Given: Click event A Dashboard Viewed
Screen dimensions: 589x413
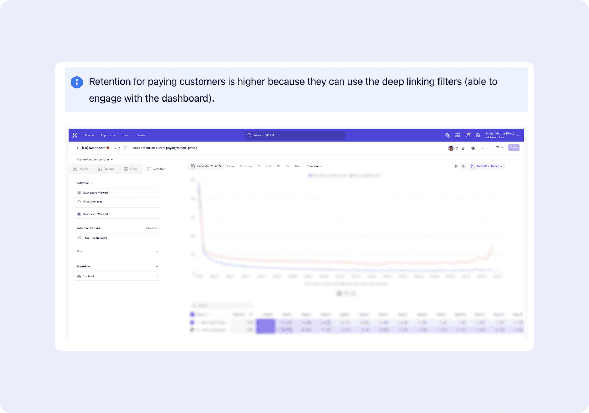Looking at the screenshot, I should click(118, 193).
